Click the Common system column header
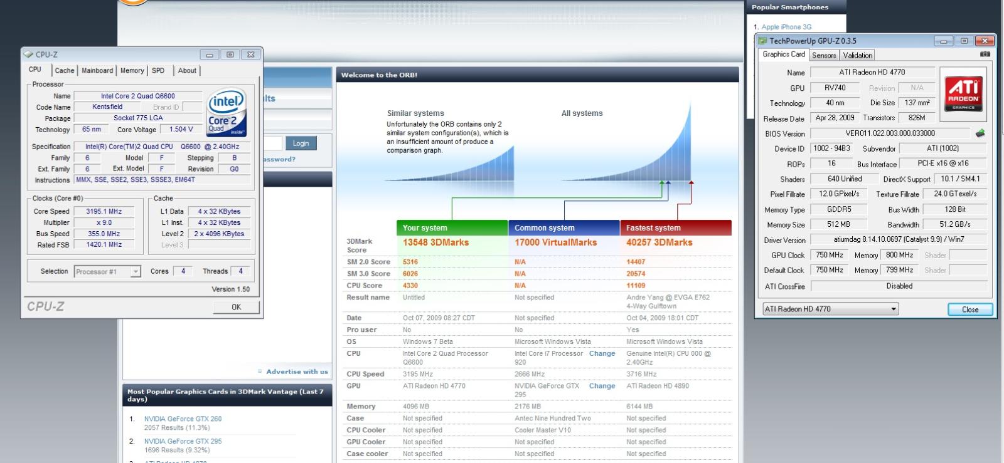Image resolution: width=1004 pixels, height=463 pixels. pos(563,227)
